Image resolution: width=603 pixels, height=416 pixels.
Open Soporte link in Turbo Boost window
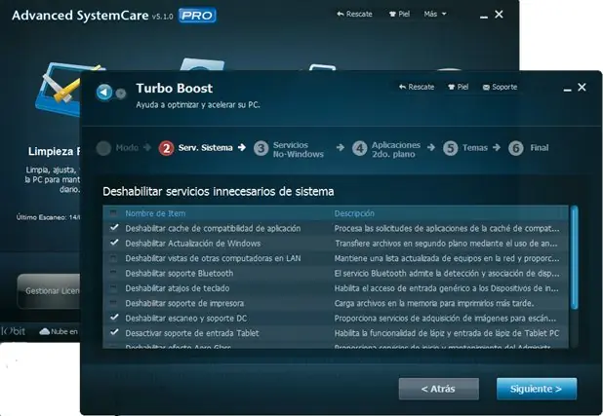pos(500,87)
